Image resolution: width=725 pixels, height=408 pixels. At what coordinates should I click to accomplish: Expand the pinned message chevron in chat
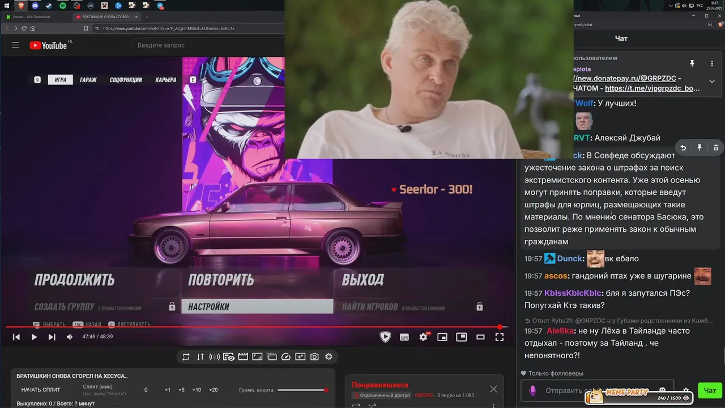tap(712, 81)
